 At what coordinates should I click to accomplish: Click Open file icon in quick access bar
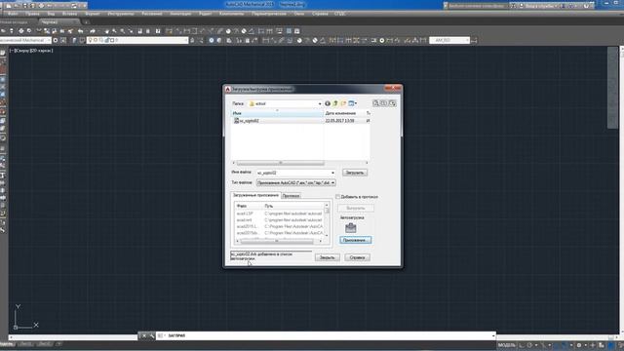[17, 6]
